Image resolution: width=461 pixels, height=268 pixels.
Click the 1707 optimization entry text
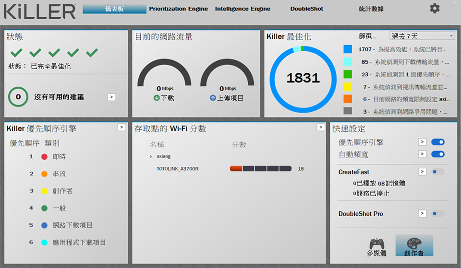pyautogui.click(x=402, y=49)
